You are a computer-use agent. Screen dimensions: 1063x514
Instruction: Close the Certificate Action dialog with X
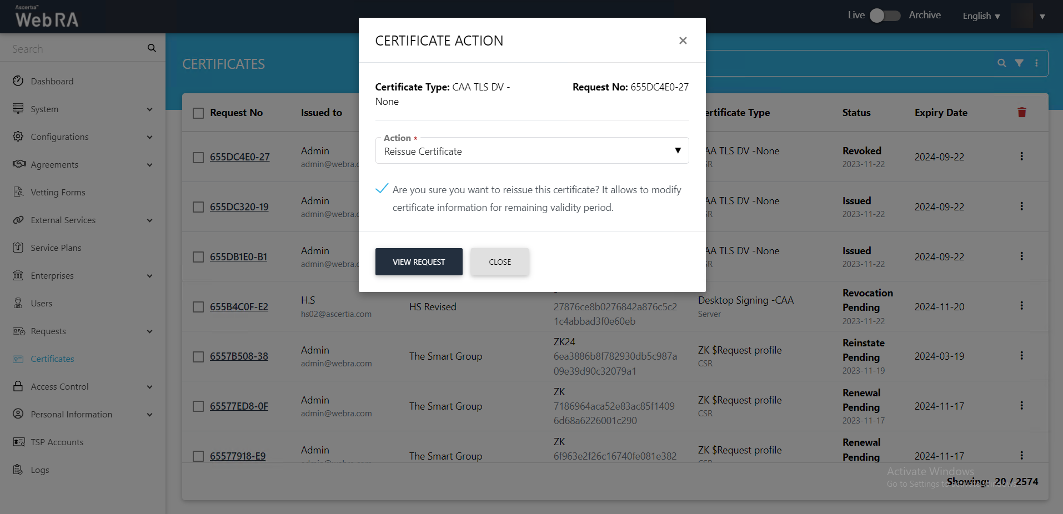click(x=683, y=41)
